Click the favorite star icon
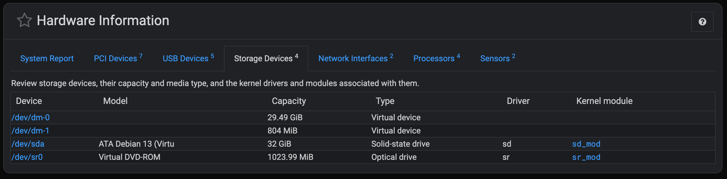The image size is (727, 179). (24, 20)
